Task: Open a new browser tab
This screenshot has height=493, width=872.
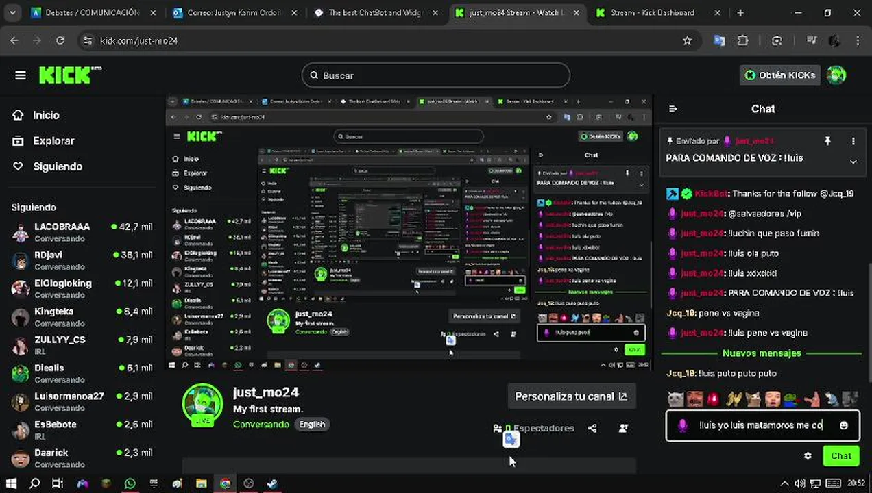Action: [740, 12]
